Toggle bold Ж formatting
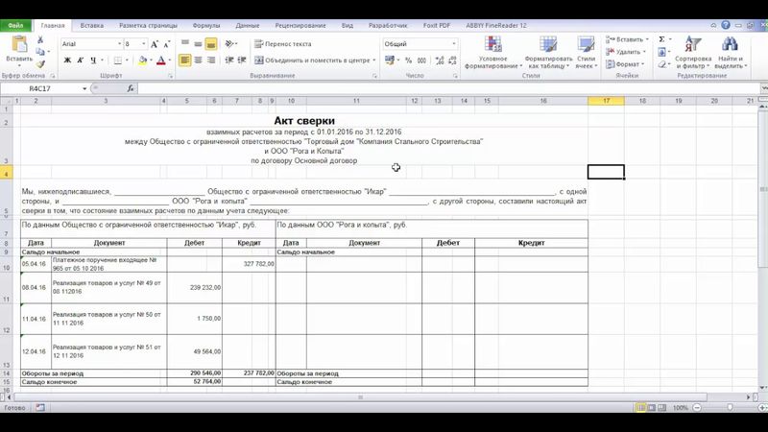768x432 pixels. coord(67,60)
